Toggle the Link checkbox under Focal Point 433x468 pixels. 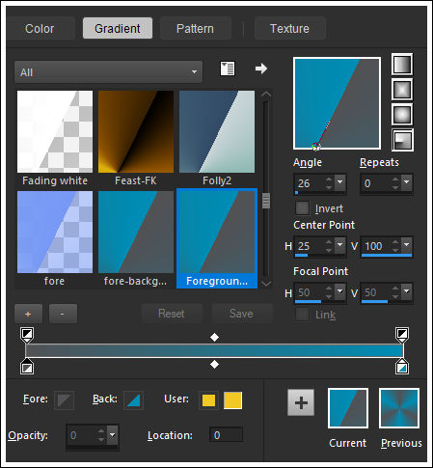pos(302,315)
